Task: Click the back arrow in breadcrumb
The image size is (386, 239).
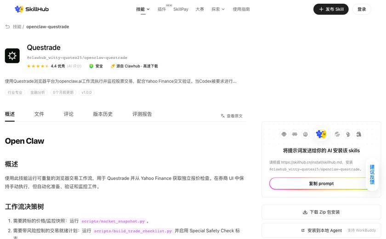Action: coord(8,27)
